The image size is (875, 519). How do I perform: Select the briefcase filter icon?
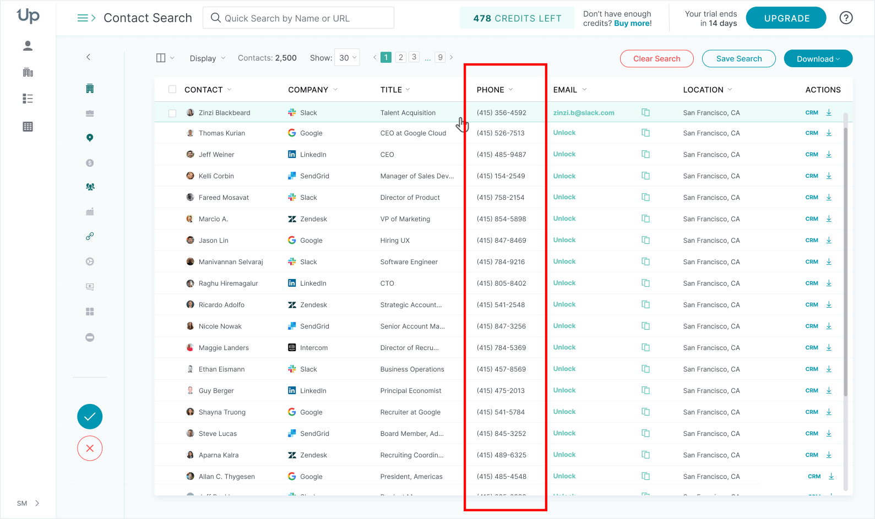90,113
